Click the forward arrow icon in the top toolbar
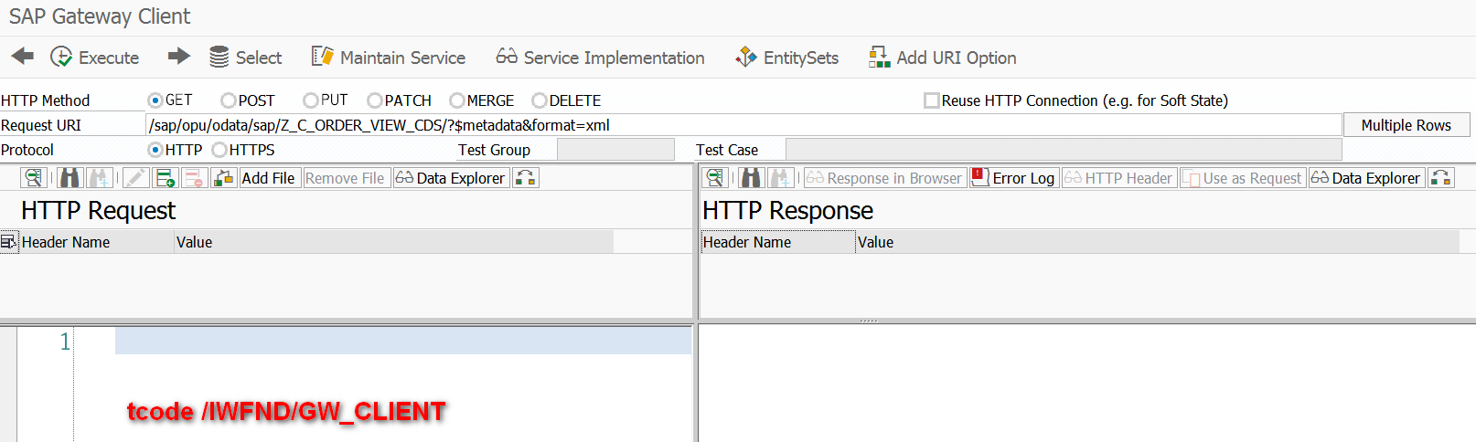This screenshot has width=1476, height=442. (x=179, y=57)
